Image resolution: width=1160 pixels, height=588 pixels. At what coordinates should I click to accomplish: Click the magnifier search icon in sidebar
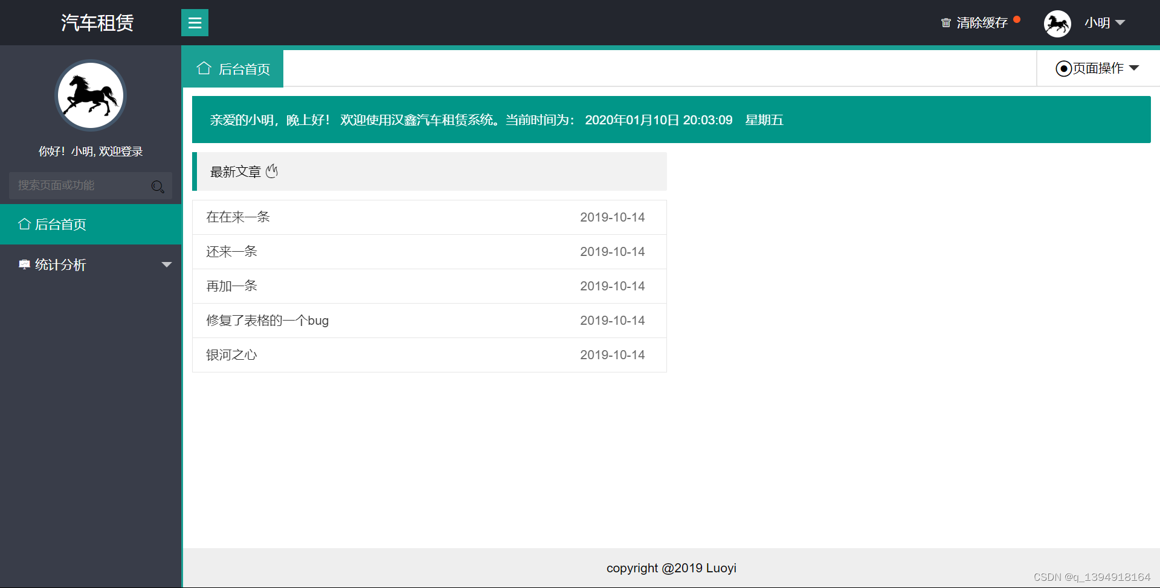158,187
